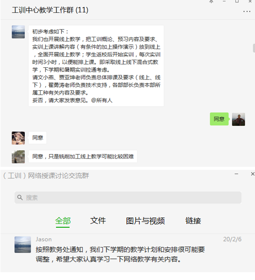The height and width of the screenshot is (280, 255).
Task: Switch to the 全部 tab
Action: (63, 220)
